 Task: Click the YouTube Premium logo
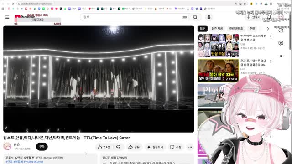pyautogui.click(x=25, y=17)
